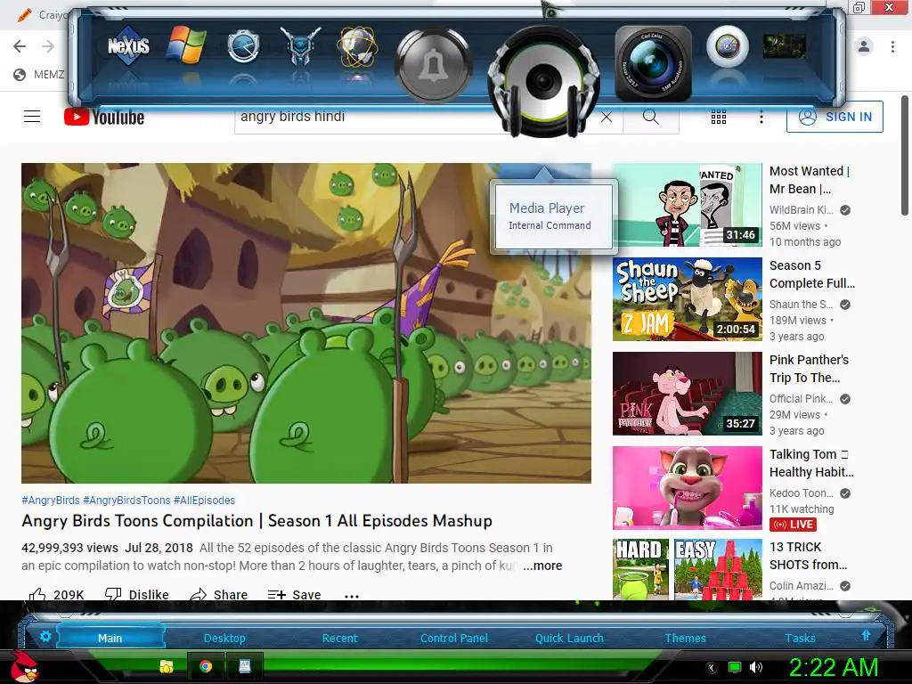Click the speaker volume tray icon
Viewport: 912px width, 684px height.
(756, 667)
